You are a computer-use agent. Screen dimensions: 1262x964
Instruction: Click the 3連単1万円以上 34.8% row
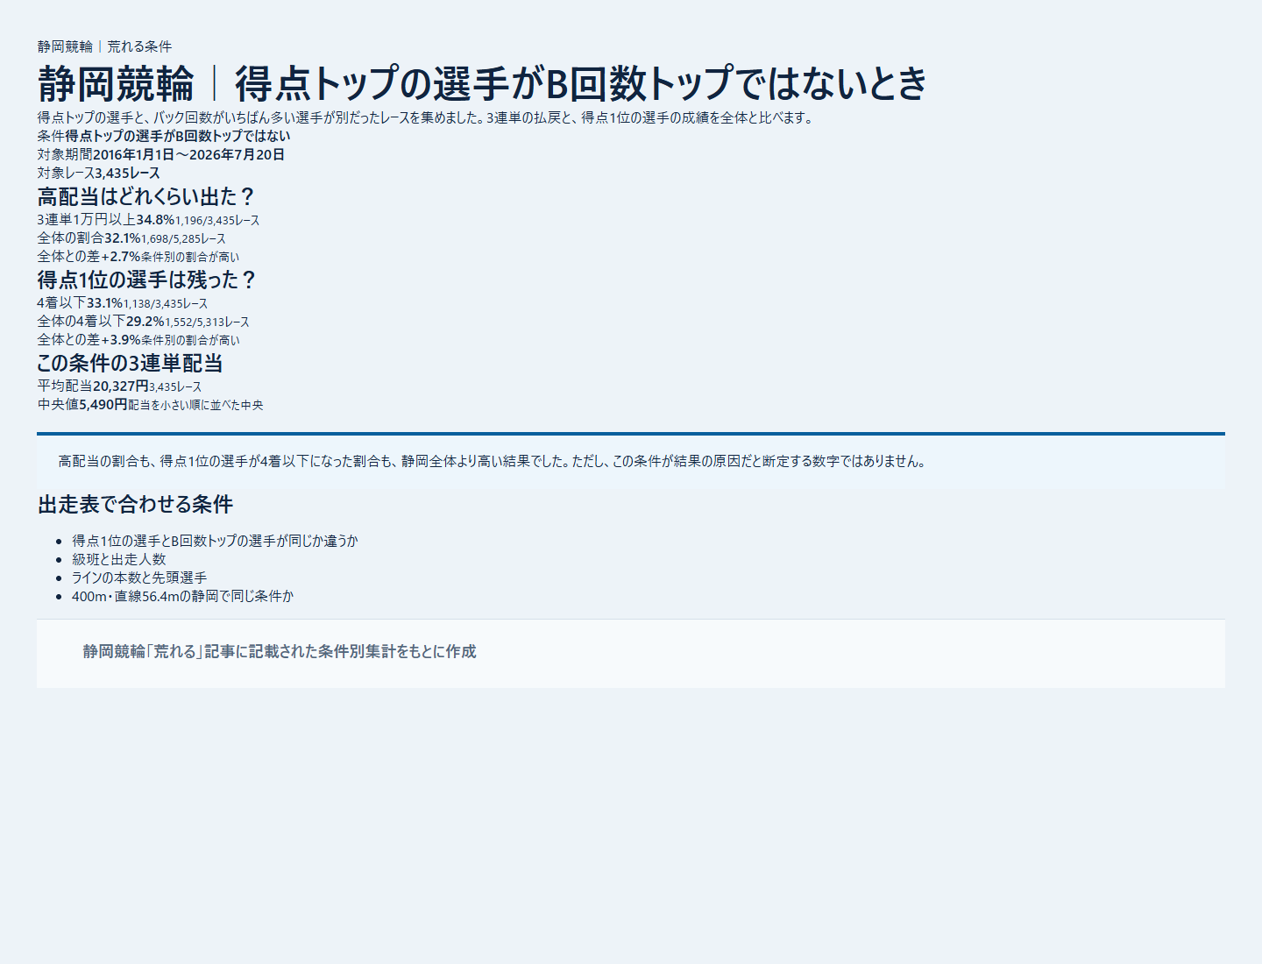(x=149, y=220)
